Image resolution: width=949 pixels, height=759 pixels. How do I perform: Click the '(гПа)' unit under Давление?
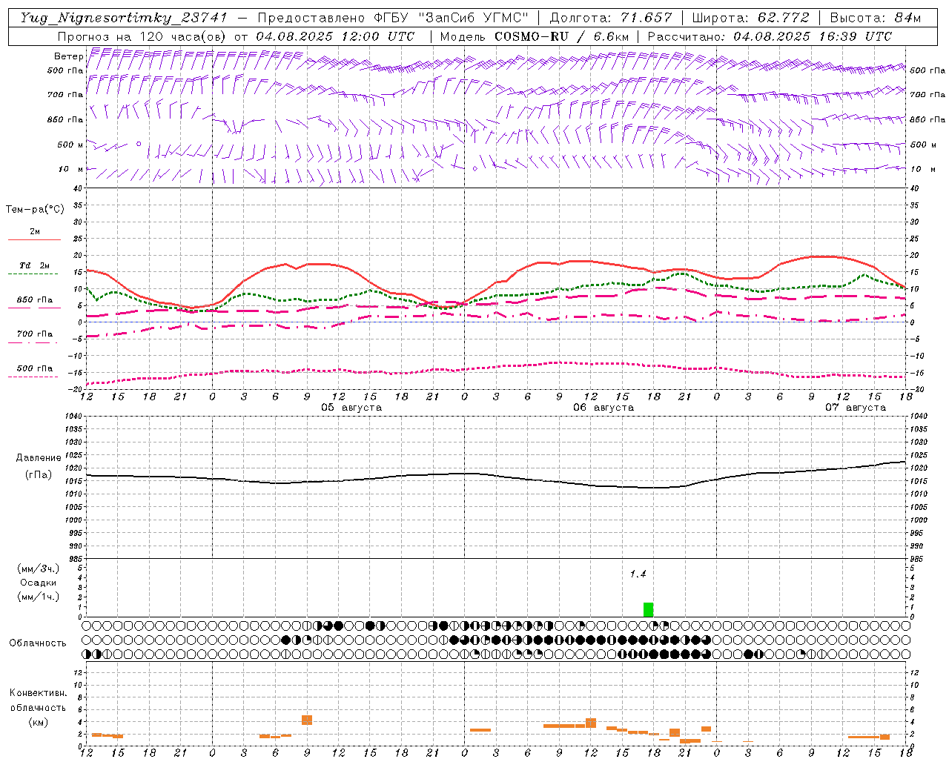pyautogui.click(x=39, y=474)
